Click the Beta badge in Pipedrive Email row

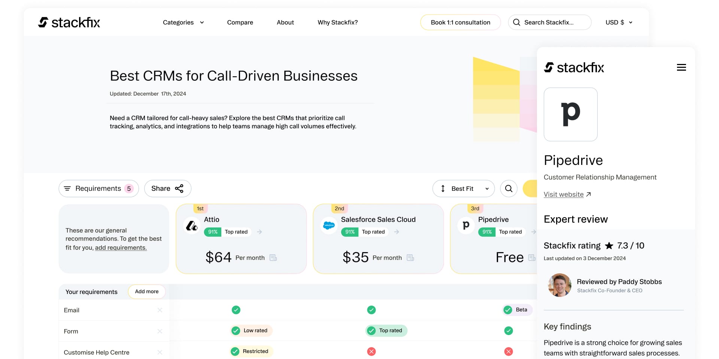(x=517, y=310)
